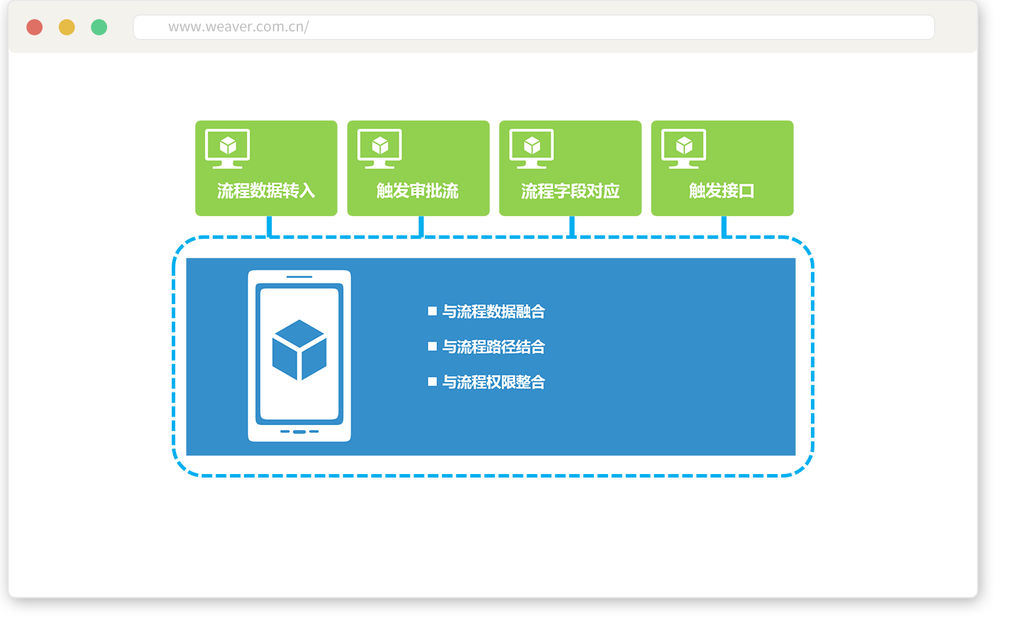Click the green maximize dot in browser header
This screenshot has width=1011, height=620.
point(99,28)
